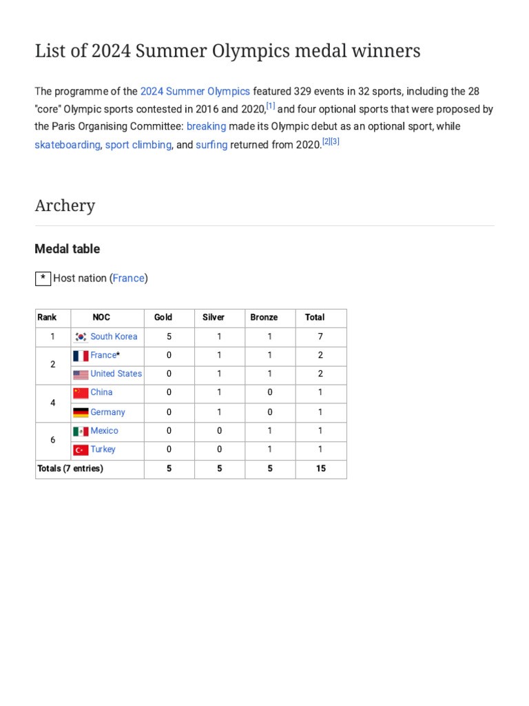Open the Germany link in the medal table
This screenshot has height=706, width=529.
[x=107, y=412]
